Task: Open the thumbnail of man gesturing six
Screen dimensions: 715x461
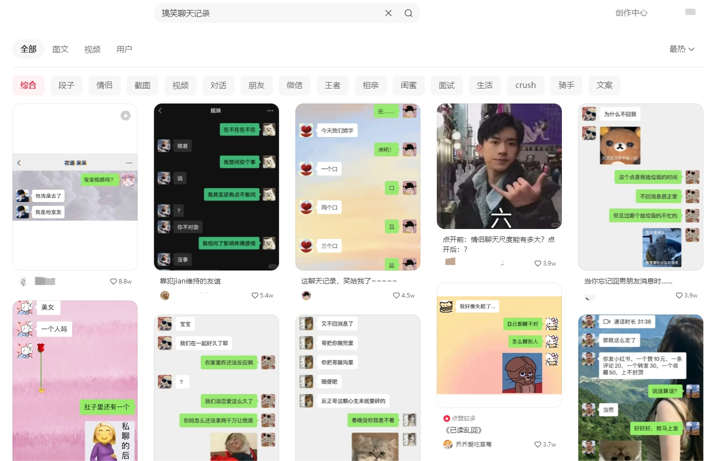Action: (x=499, y=166)
